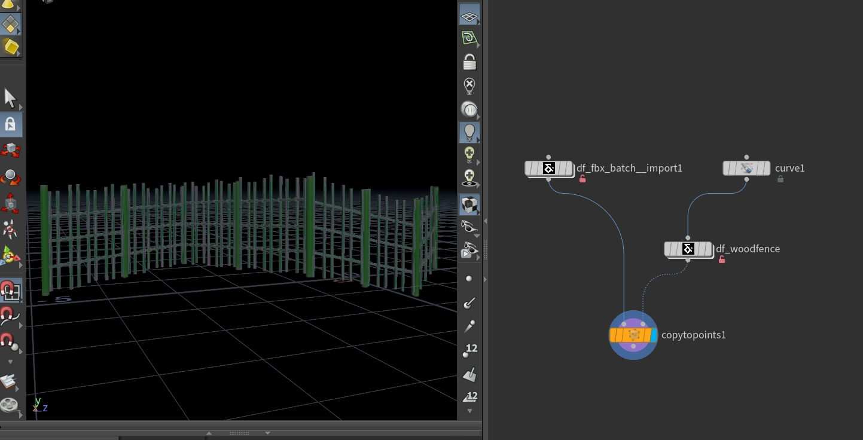Click the curve1 node label text

pos(789,168)
